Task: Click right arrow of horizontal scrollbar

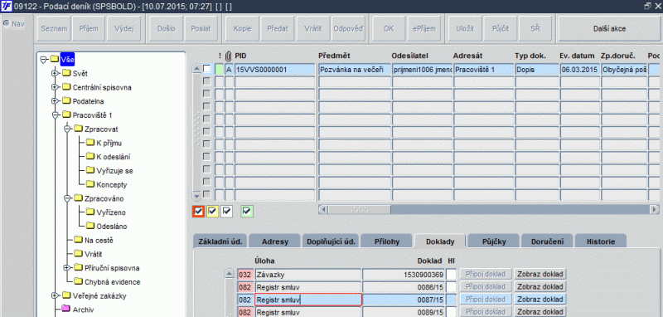Action: [x=655, y=209]
